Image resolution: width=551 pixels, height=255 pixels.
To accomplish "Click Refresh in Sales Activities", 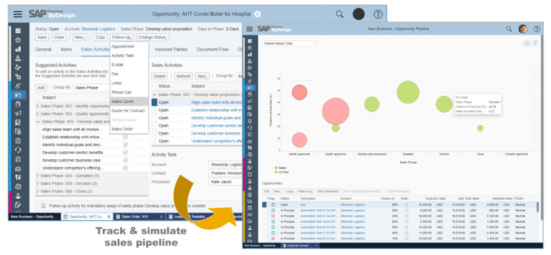I will click(x=183, y=76).
